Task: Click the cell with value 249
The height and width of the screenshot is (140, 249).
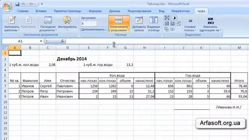Action: click(x=108, y=91)
